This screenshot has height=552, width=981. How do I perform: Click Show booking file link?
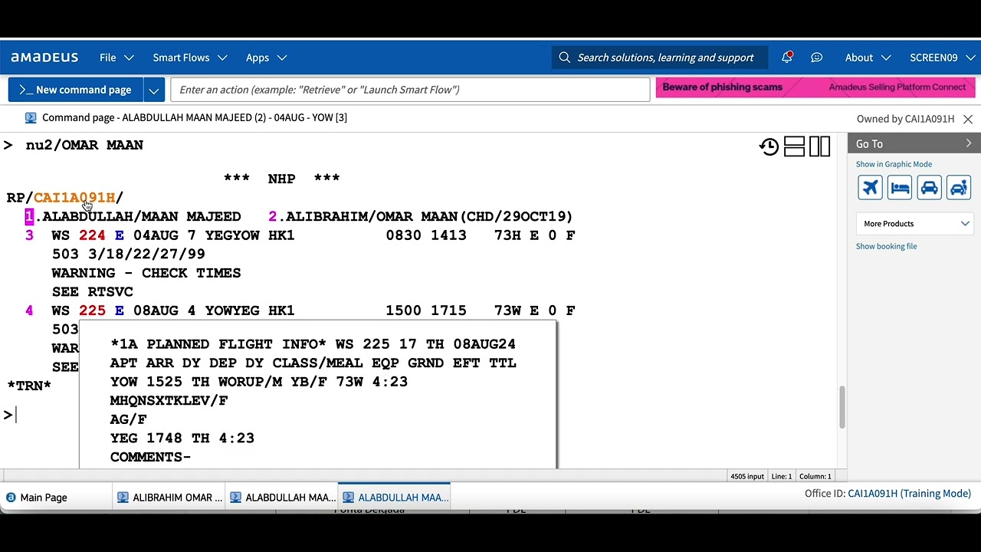coord(886,246)
